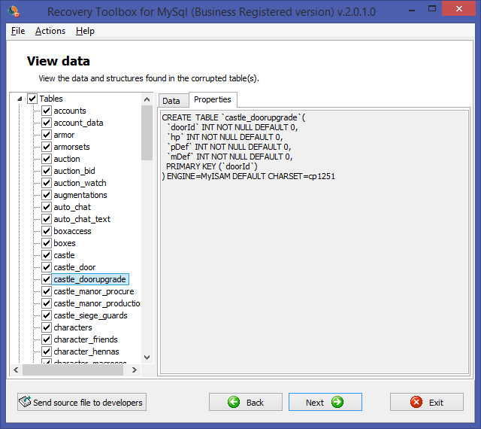Viewport: 481px width, 429px height.
Task: Click the Back button
Action: click(x=246, y=402)
